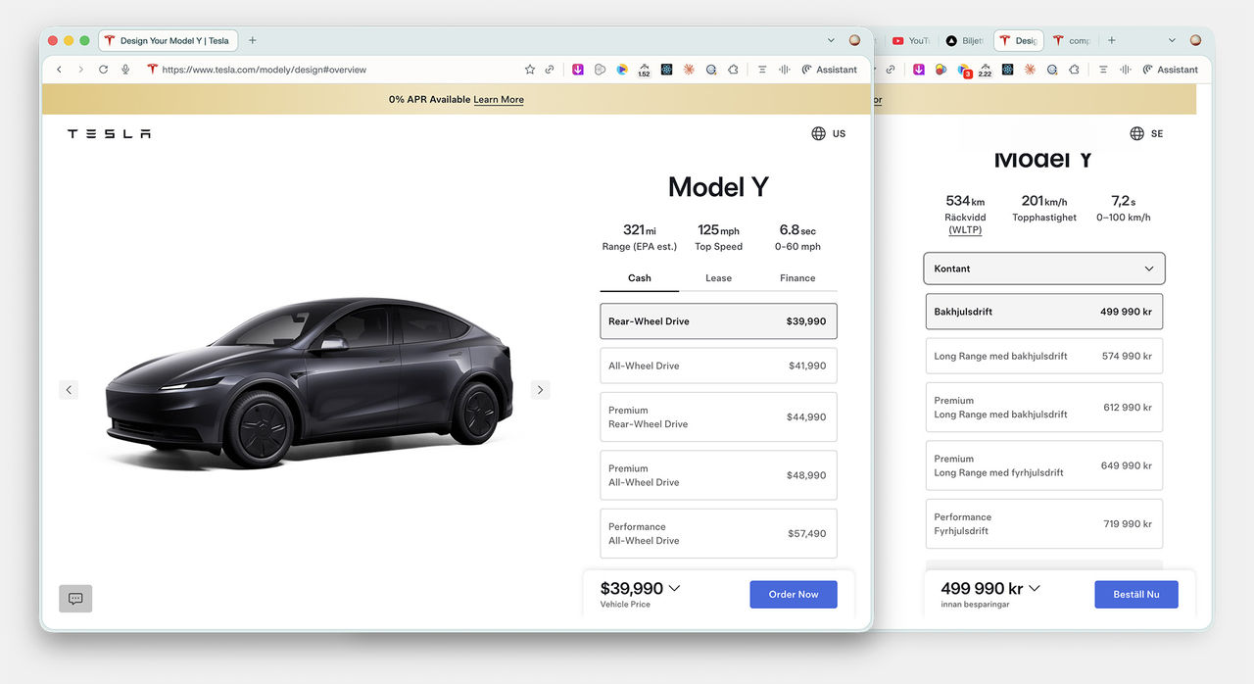This screenshot has height=684, width=1254.
Task: Select Premium All-Wheel Drive $48,990
Action: [718, 475]
